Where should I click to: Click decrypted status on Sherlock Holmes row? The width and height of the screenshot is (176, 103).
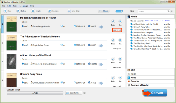(x=117, y=49)
